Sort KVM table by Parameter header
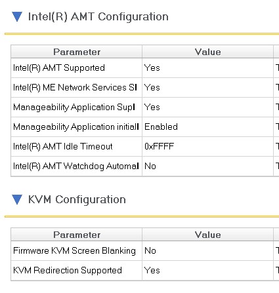The width and height of the screenshot is (279, 293). 77,235
